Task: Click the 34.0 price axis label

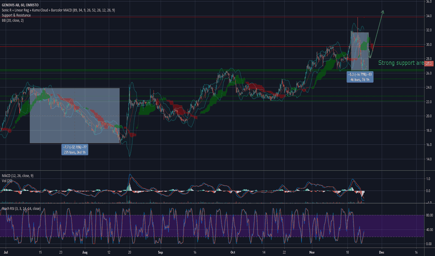Action: click(x=428, y=16)
